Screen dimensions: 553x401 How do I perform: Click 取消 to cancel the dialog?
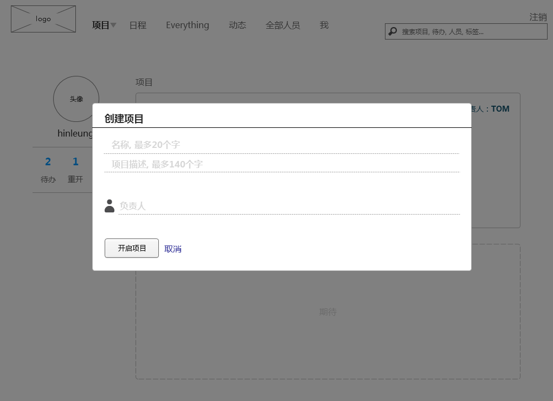[x=173, y=249]
